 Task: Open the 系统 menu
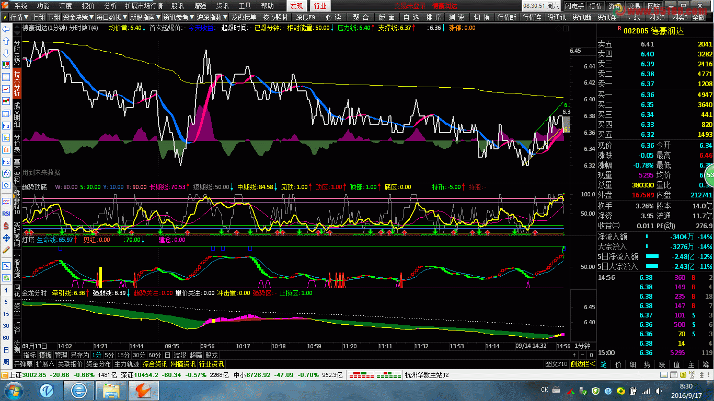pos(21,6)
